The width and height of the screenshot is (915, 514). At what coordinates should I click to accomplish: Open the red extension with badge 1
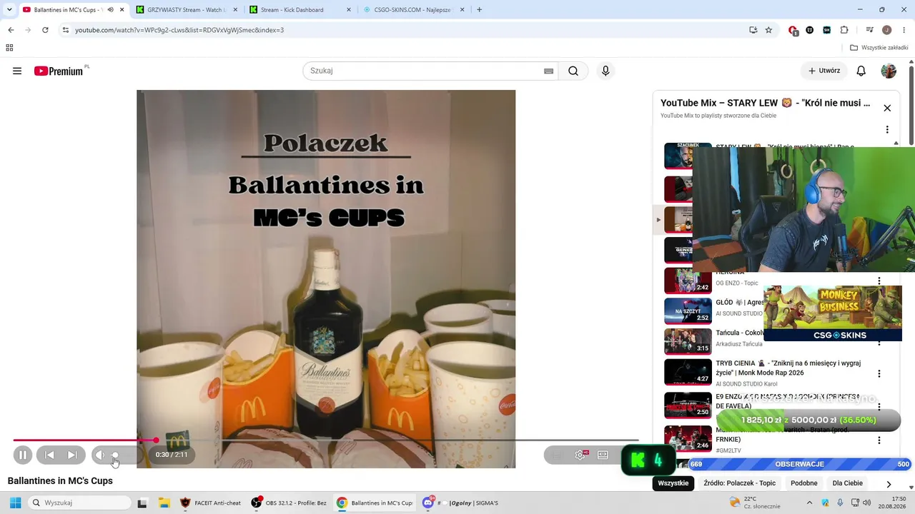click(x=793, y=30)
